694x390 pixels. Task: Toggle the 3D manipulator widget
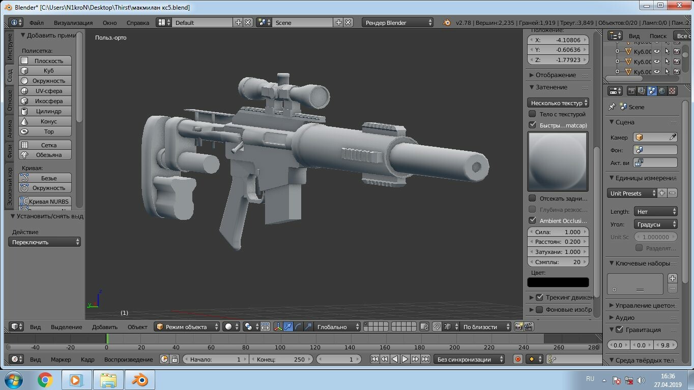pos(278,327)
